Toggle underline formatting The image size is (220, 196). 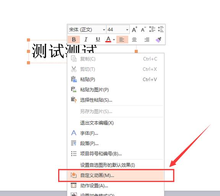[98, 39]
